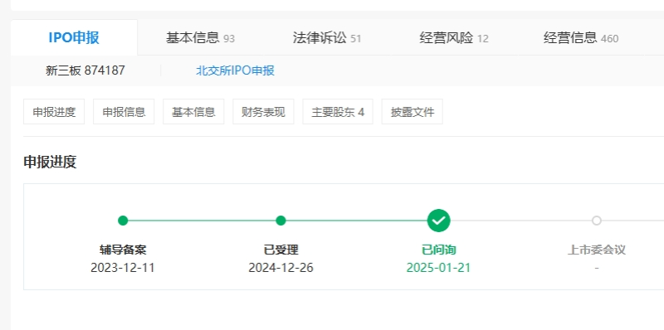The image size is (664, 330).
Task: Jump to 申报信息 section button
Action: coord(124,112)
